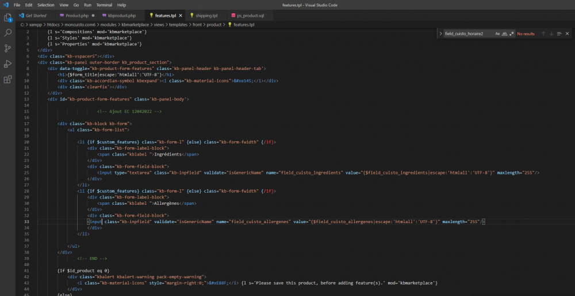Toggle Use Regular Expression in find widget

[x=512, y=33]
